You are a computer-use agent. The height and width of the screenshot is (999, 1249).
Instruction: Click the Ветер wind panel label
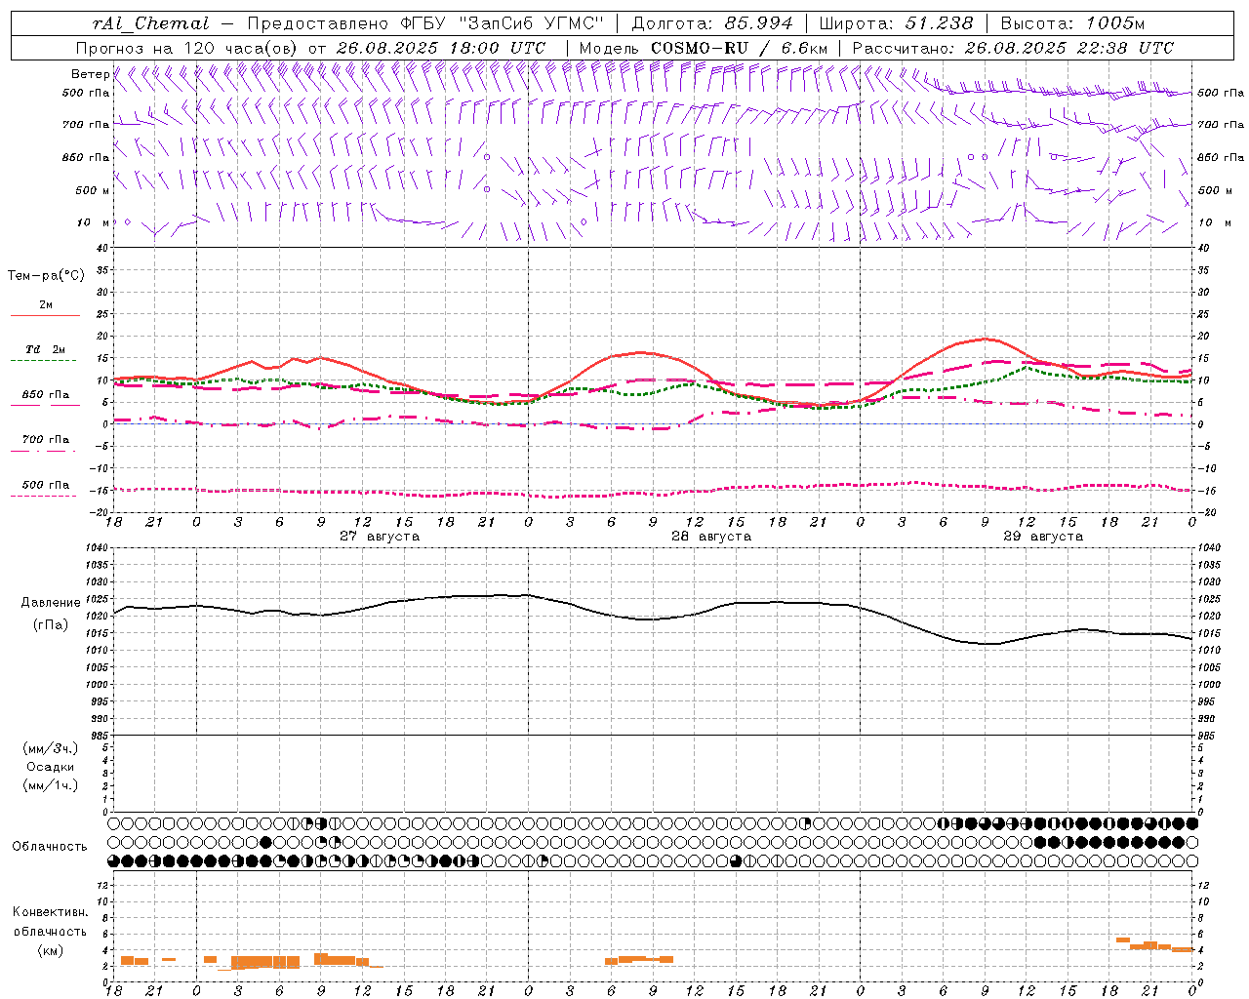pos(90,74)
